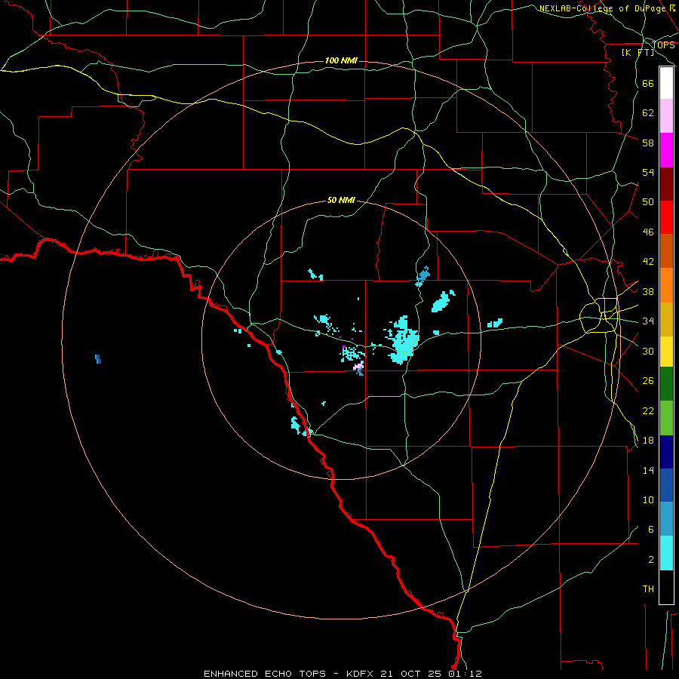Click the [K FT] units label
Image resolution: width=679 pixels, height=679 pixels.
pos(638,52)
